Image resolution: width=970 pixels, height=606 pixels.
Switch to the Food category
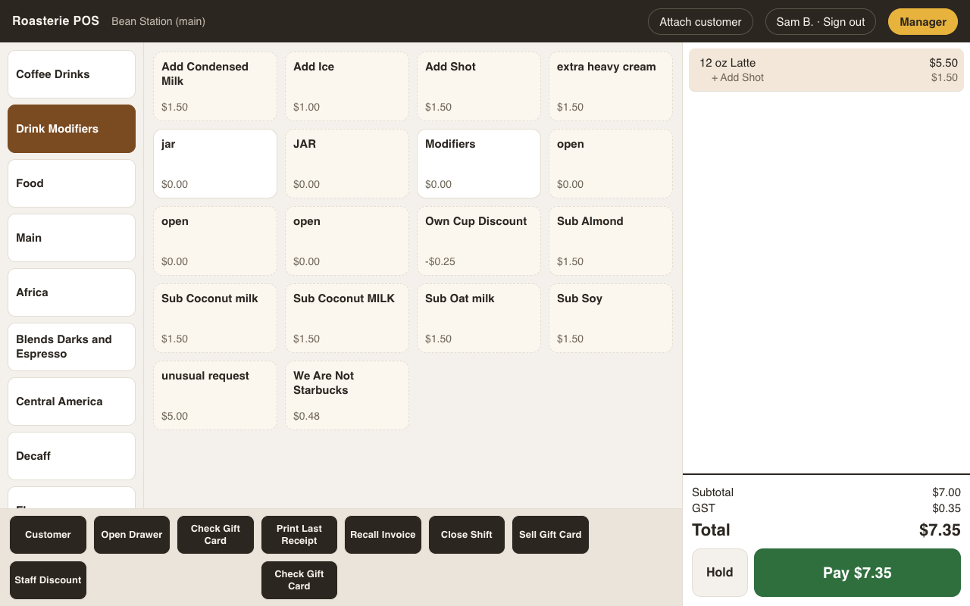(71, 183)
